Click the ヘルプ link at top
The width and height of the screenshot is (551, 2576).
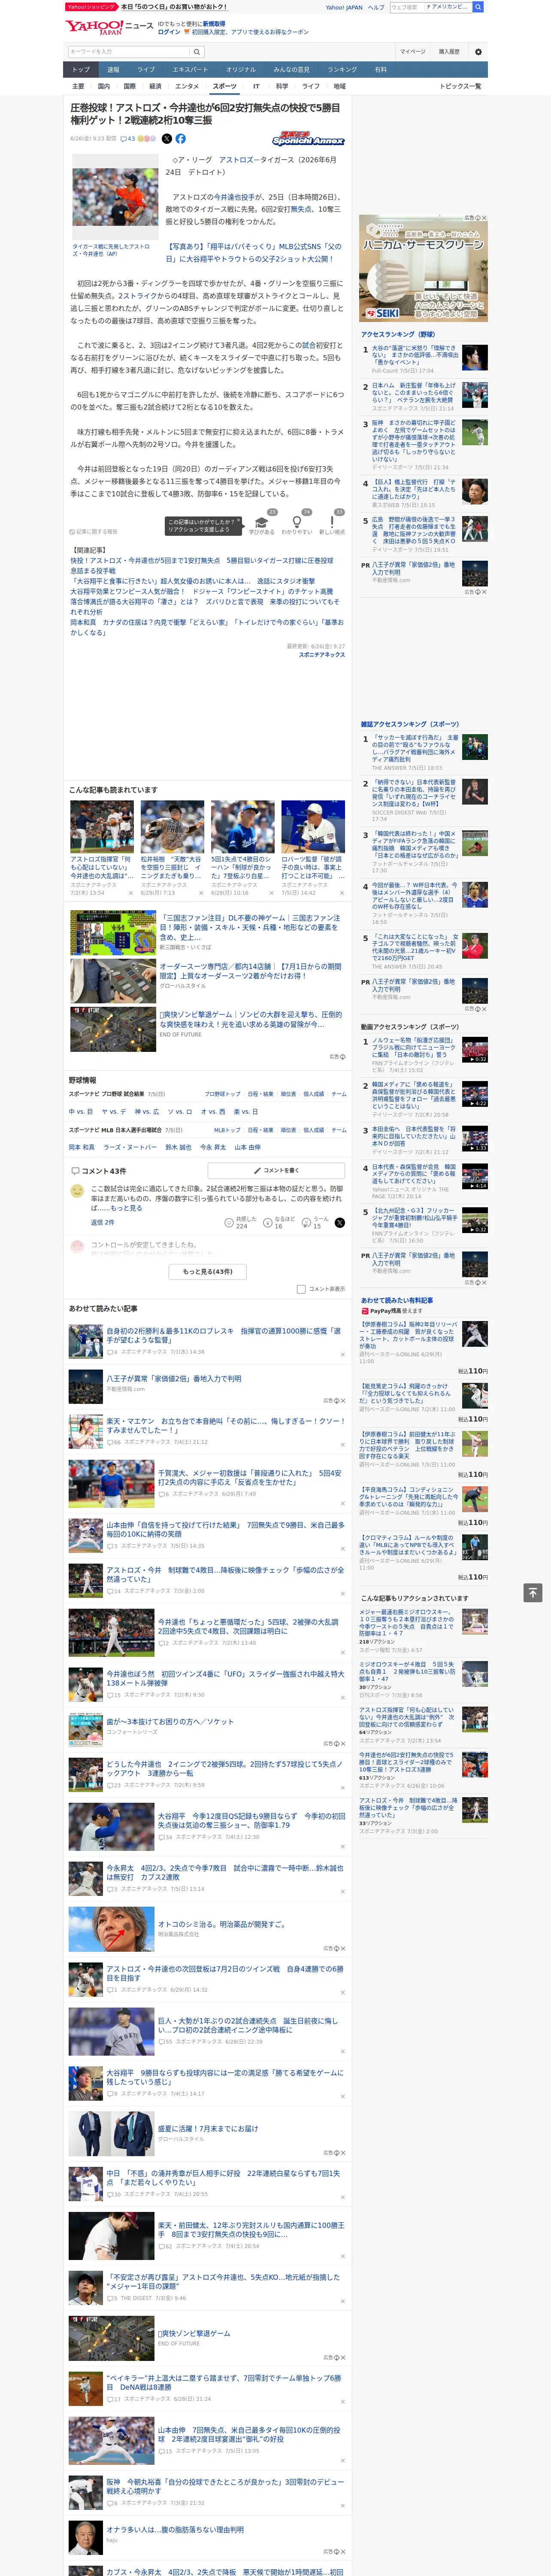click(376, 7)
